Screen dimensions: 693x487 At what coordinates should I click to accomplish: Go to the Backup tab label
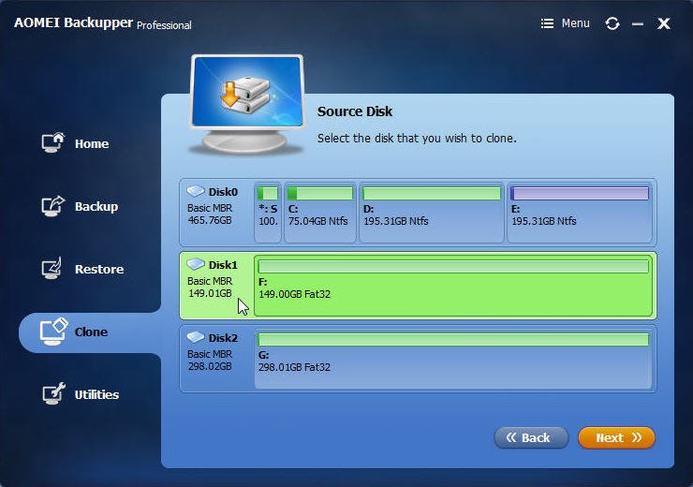tap(96, 206)
